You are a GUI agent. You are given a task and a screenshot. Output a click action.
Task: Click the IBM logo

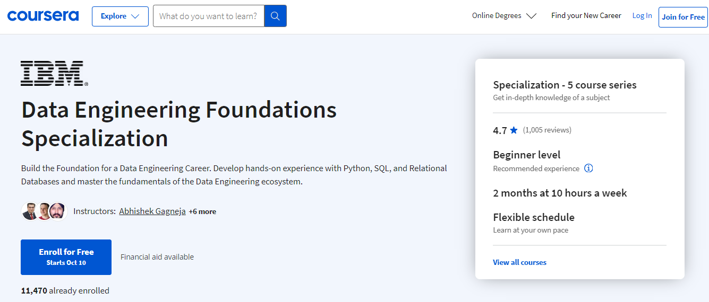click(x=54, y=74)
